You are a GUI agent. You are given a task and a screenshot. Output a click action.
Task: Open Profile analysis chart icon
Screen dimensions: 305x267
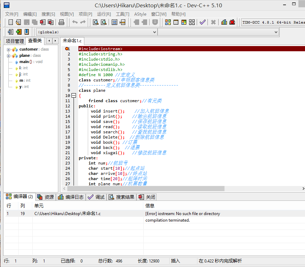point(224,22)
